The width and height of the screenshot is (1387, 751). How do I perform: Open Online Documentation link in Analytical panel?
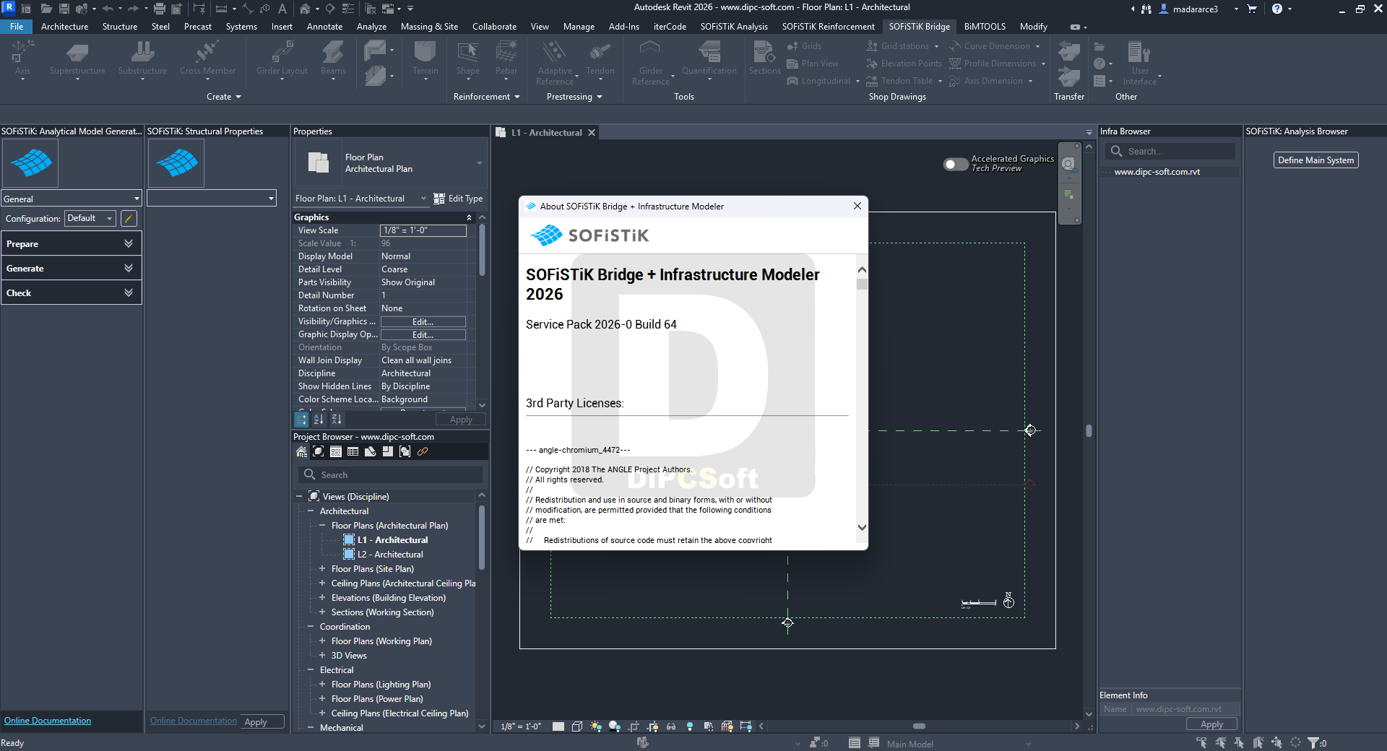48,721
